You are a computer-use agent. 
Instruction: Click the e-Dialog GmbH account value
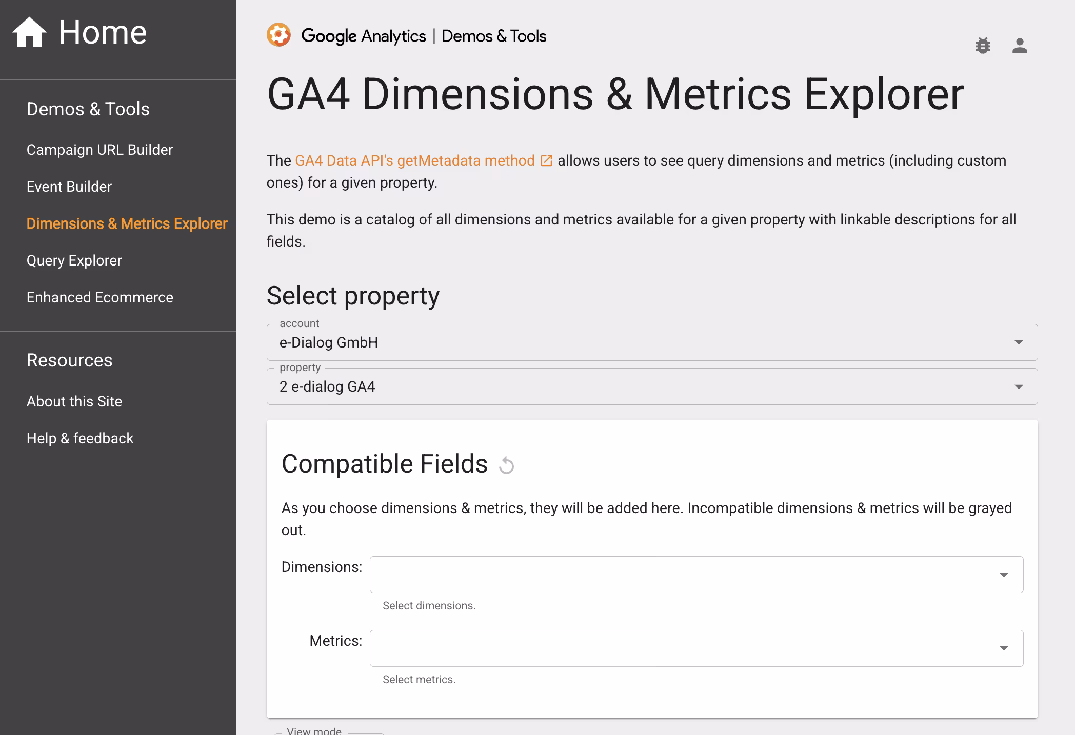(329, 342)
